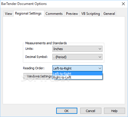Open the Comments tab

coord(54,14)
